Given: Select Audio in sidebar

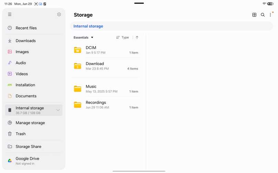Looking at the screenshot, I should click(x=34, y=63).
